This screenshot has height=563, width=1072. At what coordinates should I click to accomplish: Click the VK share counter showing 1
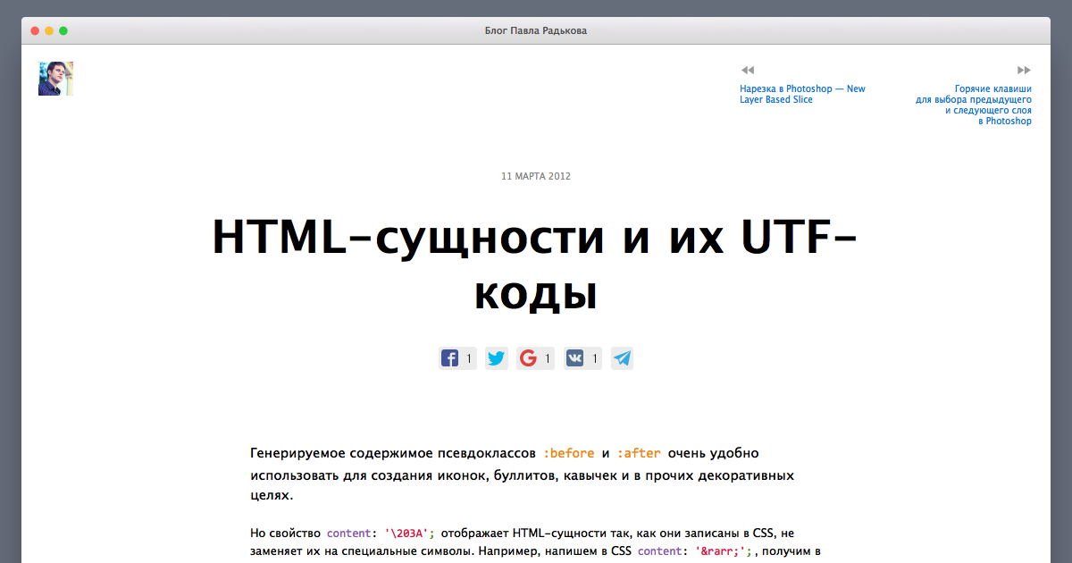coord(593,357)
